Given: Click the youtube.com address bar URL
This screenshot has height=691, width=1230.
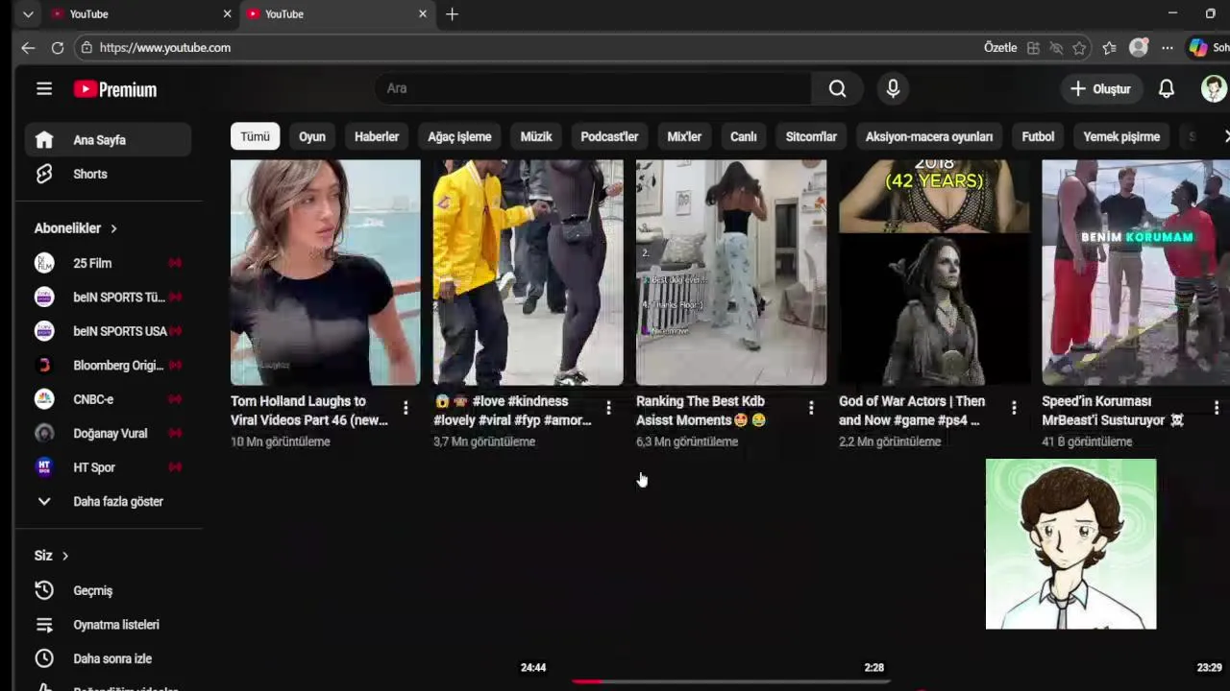Looking at the screenshot, I should (x=165, y=48).
